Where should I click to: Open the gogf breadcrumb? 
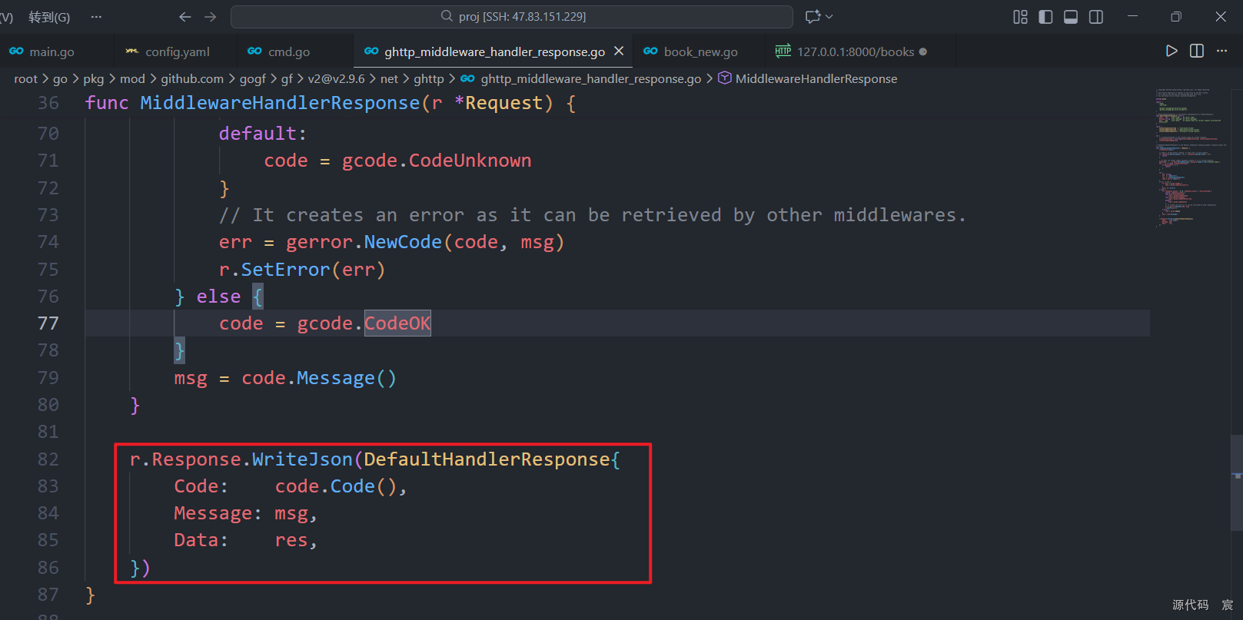tap(252, 78)
